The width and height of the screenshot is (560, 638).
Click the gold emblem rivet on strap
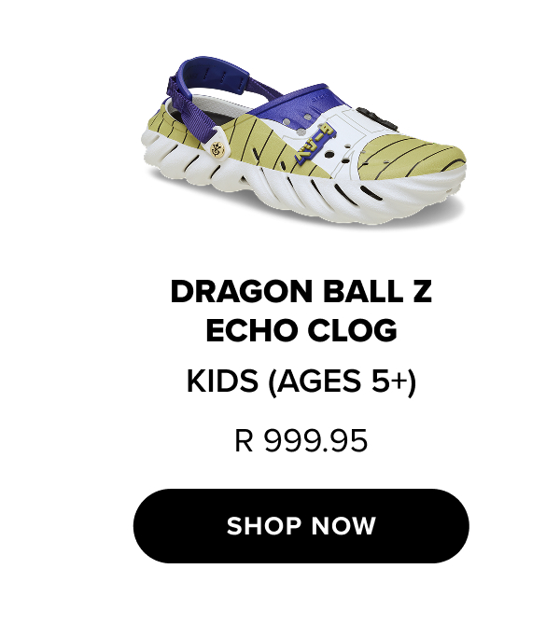coord(217,149)
